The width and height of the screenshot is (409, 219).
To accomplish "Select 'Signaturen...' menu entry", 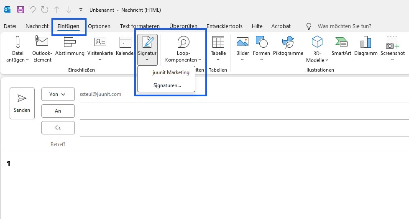I will click(x=166, y=85).
